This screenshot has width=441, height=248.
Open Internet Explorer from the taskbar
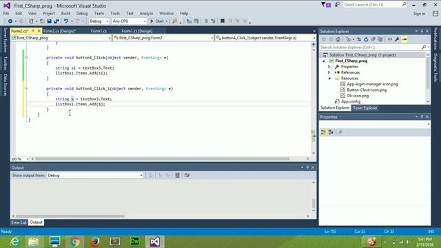point(14,242)
